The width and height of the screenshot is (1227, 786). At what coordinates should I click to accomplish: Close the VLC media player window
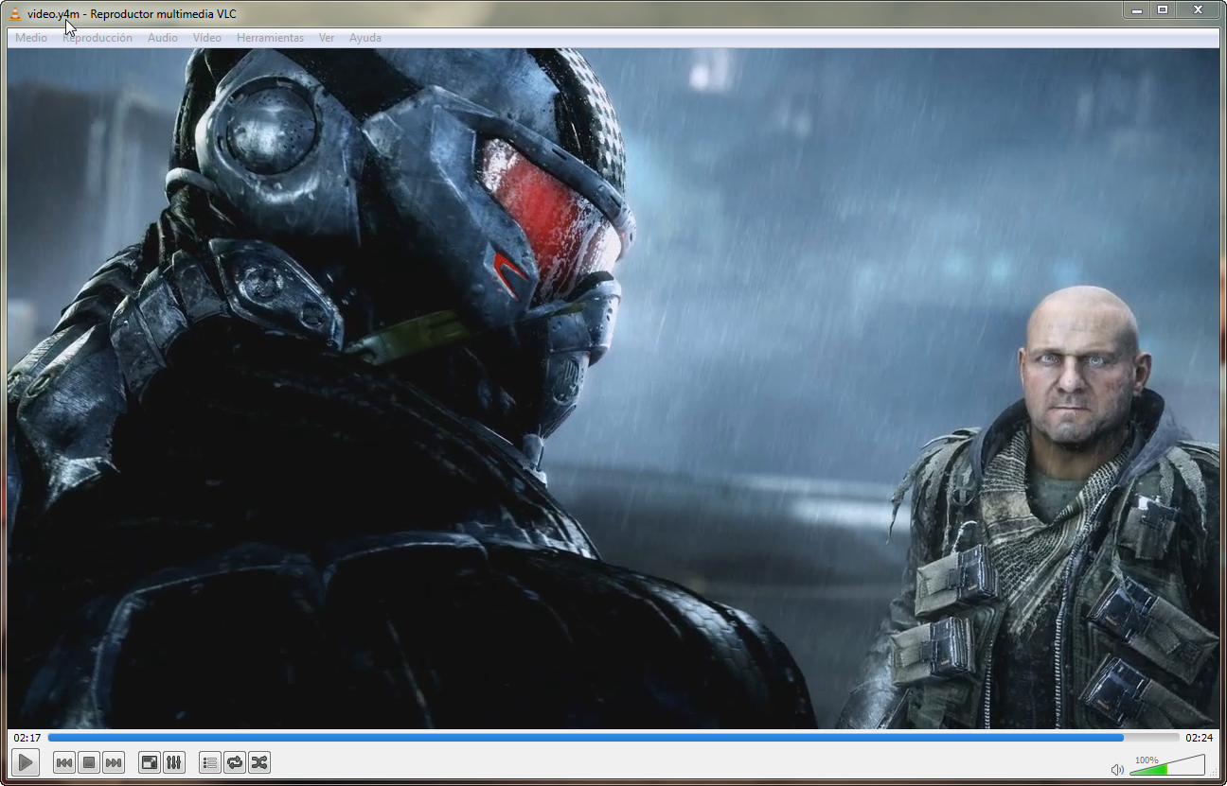(x=1198, y=10)
